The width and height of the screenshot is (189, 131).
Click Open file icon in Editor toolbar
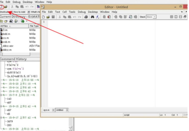coord(48,17)
